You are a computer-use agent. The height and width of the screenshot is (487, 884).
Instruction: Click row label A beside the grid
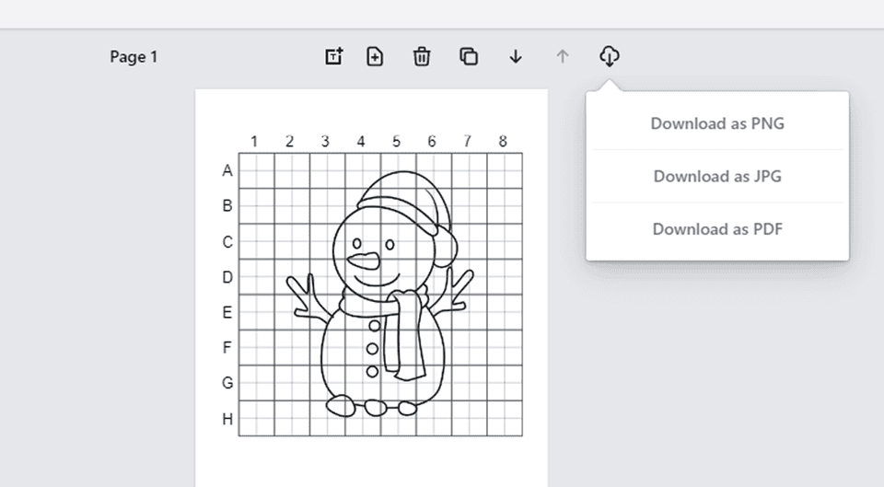click(227, 170)
